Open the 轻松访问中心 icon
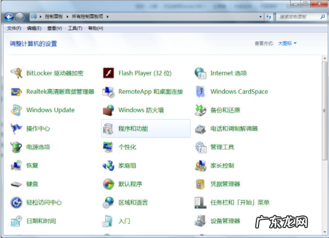The image size is (329, 238). pyautogui.click(x=17, y=203)
